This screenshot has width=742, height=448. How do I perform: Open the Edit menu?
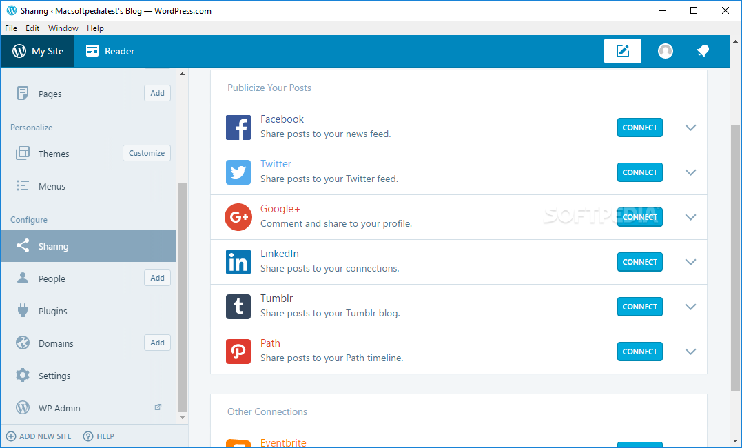[32, 28]
